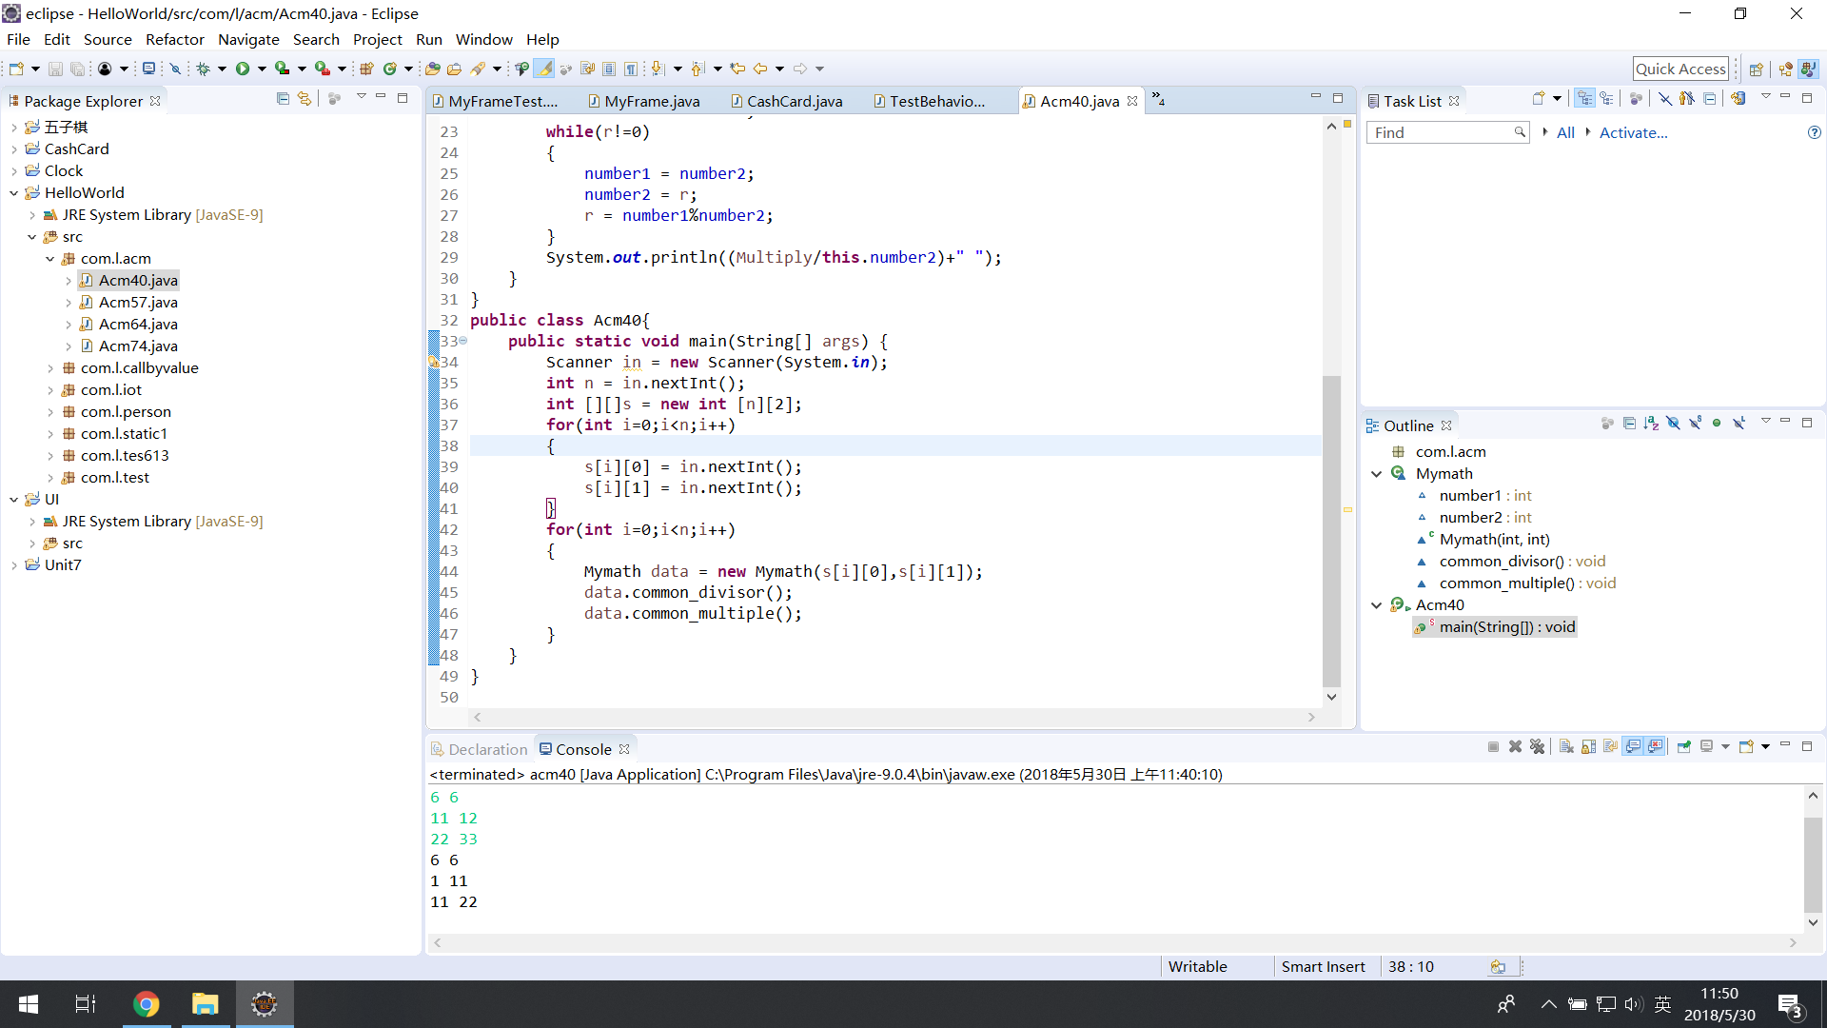Image resolution: width=1827 pixels, height=1028 pixels.
Task: Switch to Declaration tab
Action: point(479,749)
